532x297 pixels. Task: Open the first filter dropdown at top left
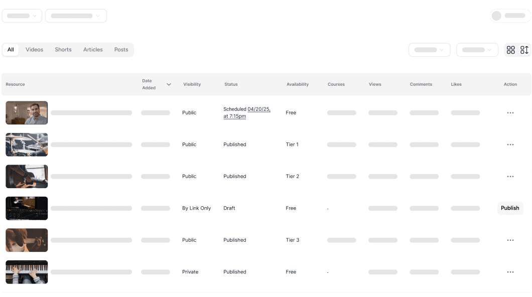(22, 16)
